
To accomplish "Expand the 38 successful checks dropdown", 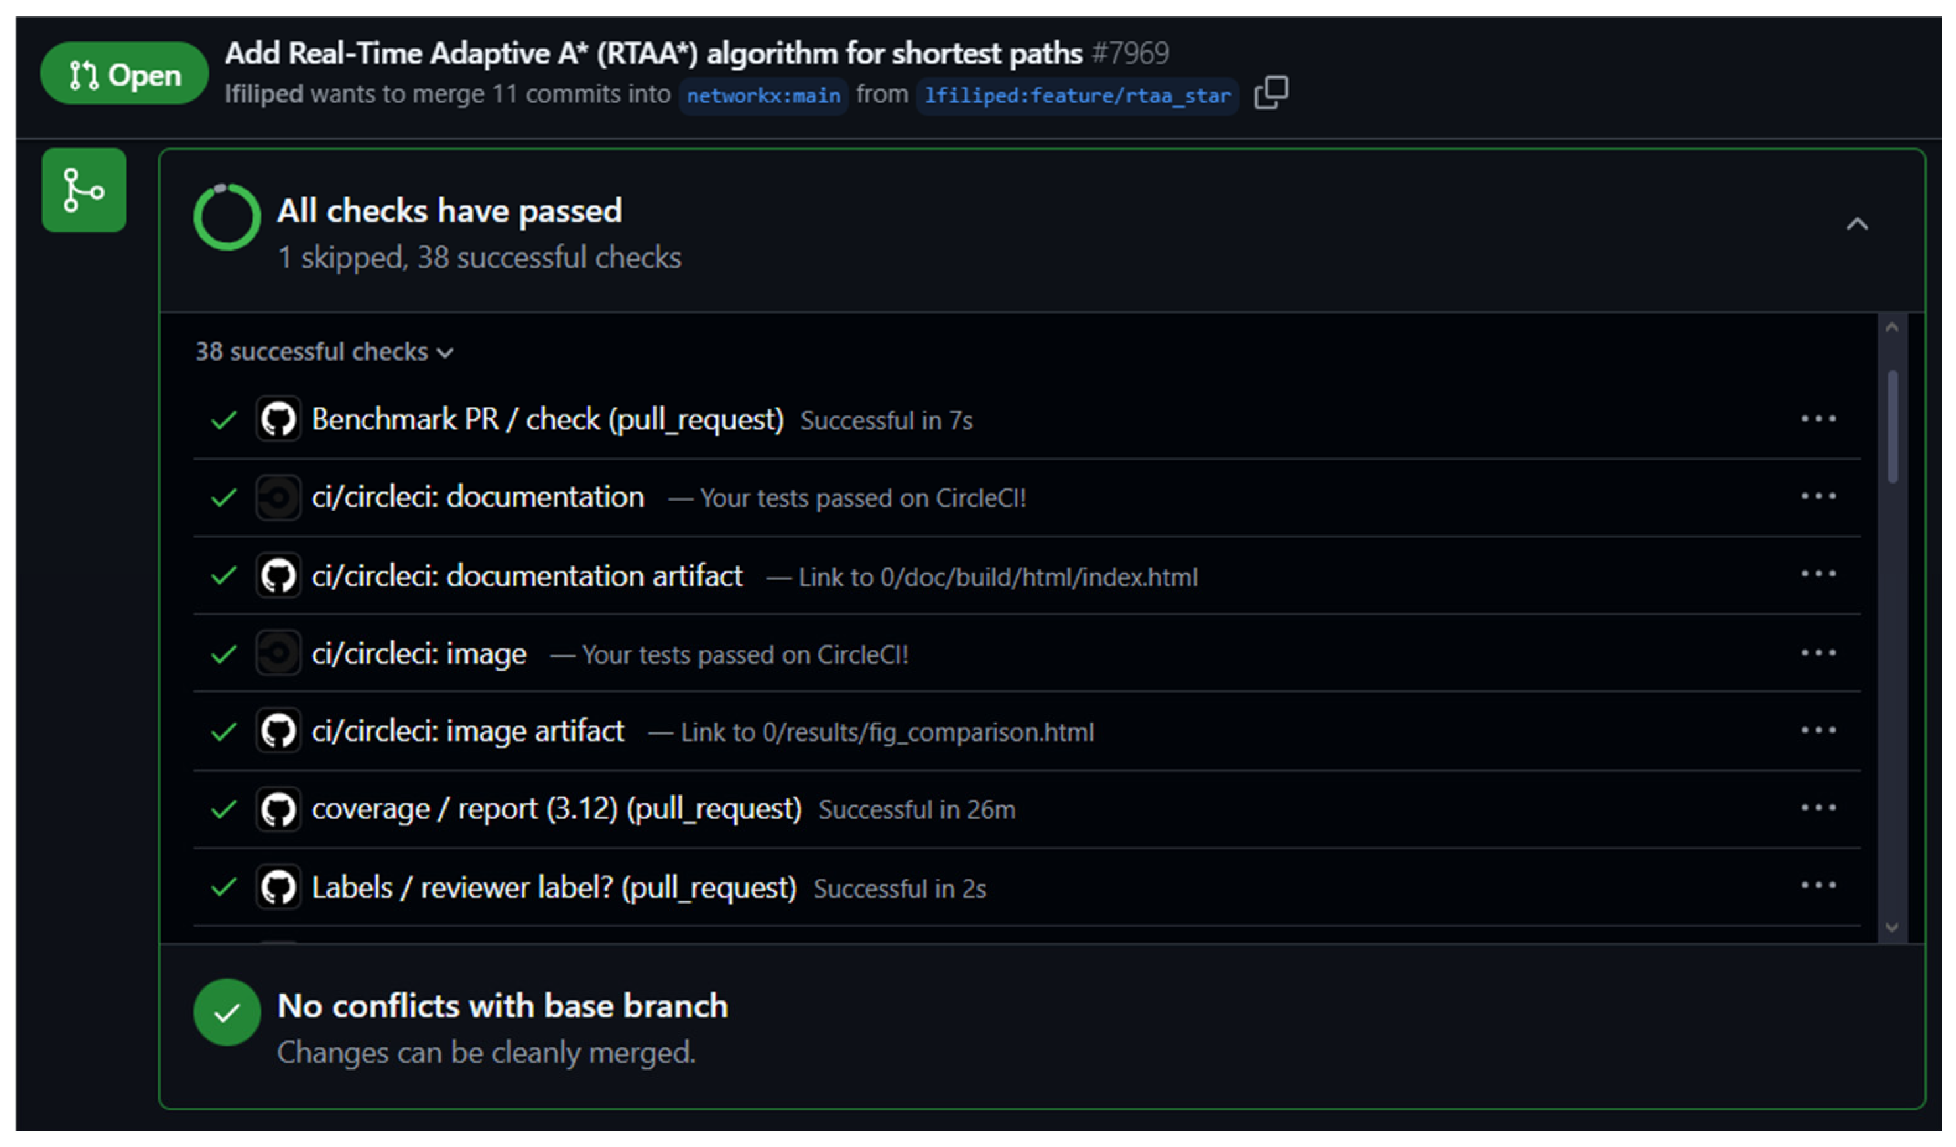I will point(324,352).
